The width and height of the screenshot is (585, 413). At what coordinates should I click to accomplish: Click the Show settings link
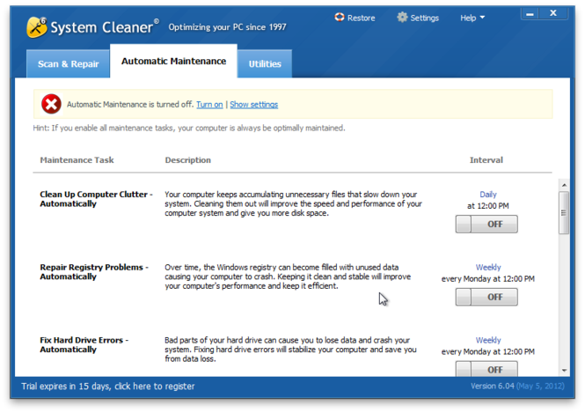253,105
